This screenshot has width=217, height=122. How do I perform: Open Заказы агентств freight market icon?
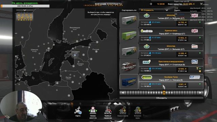(93, 113)
